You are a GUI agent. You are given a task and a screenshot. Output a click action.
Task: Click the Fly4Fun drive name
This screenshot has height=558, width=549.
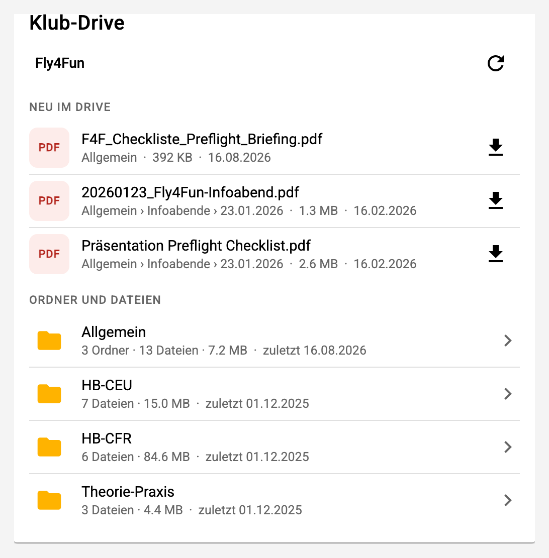pos(60,63)
